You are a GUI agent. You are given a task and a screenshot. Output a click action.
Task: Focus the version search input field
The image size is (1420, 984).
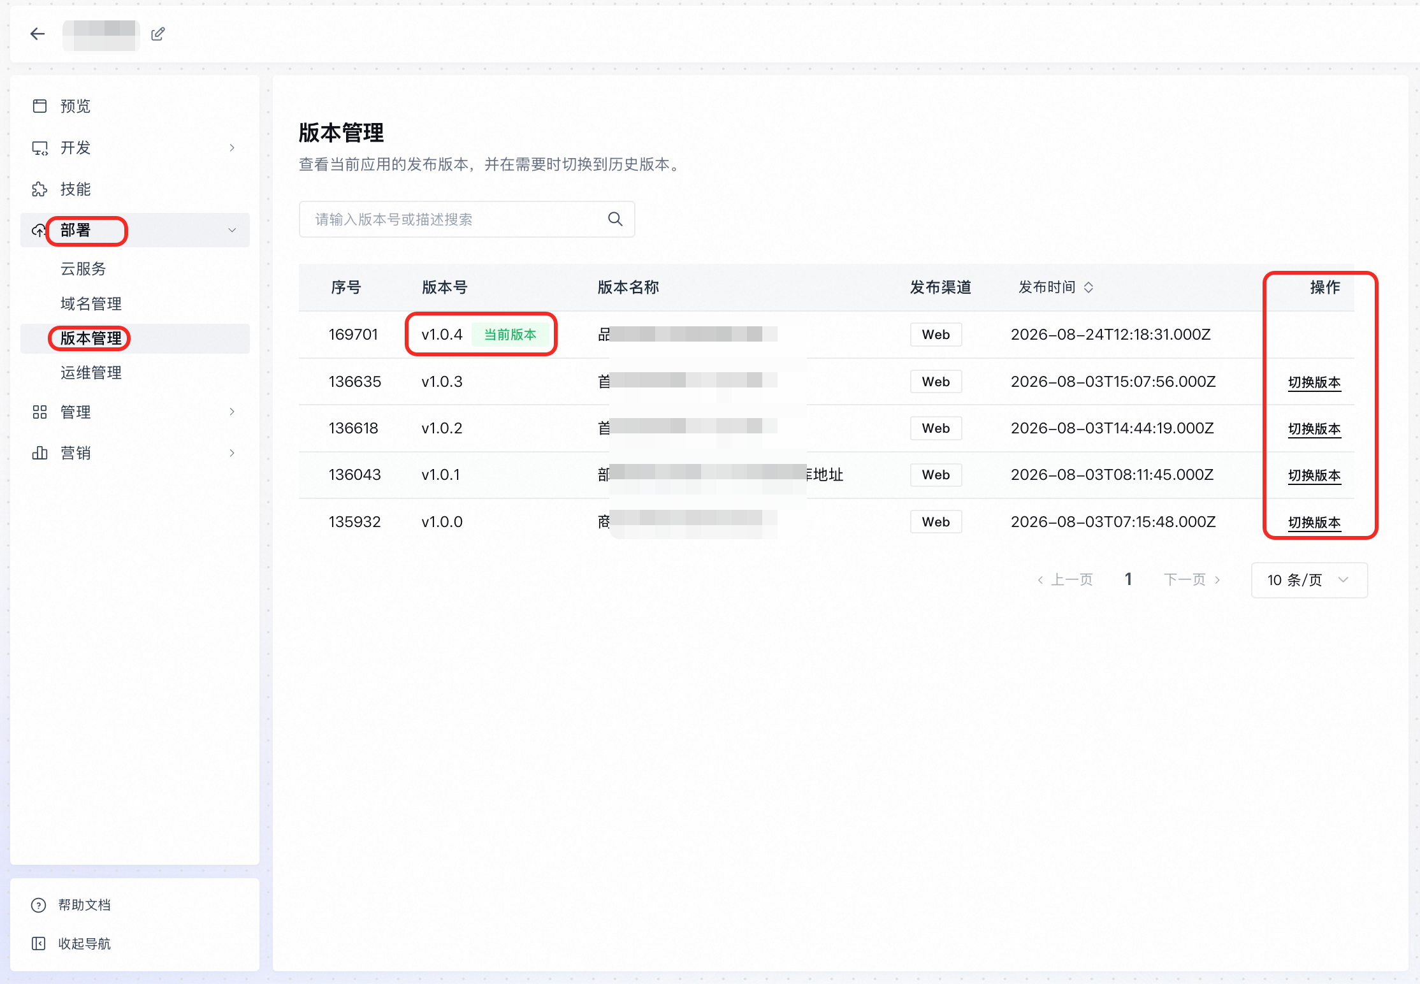coord(467,219)
